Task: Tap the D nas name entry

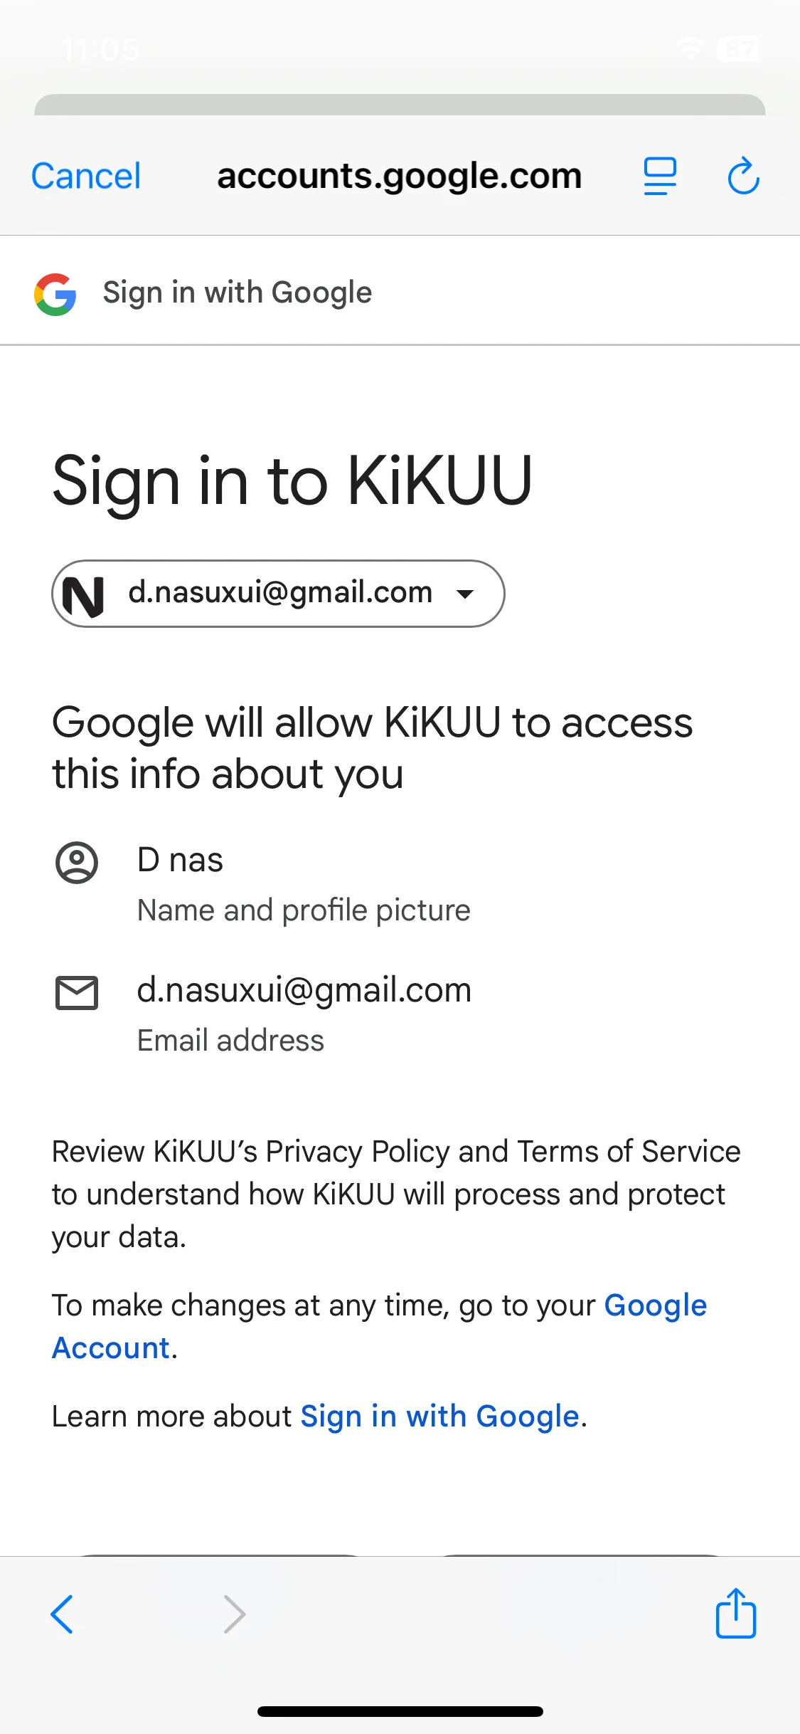Action: pyautogui.click(x=180, y=860)
